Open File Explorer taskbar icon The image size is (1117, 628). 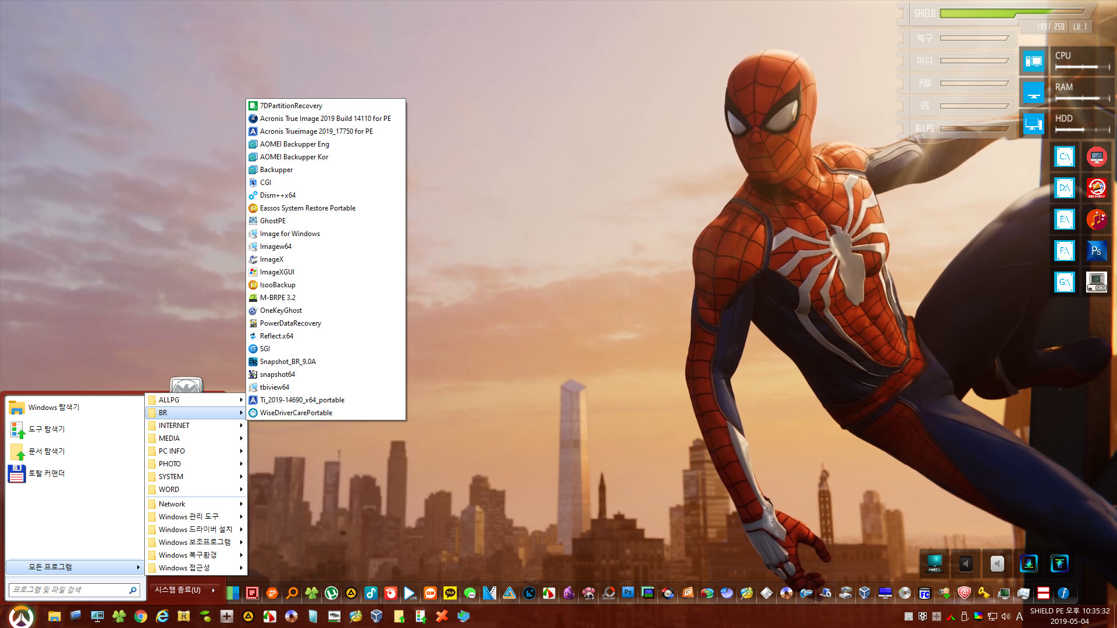coord(54,616)
